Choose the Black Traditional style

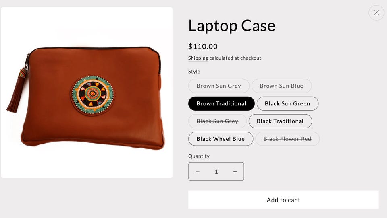click(x=280, y=121)
